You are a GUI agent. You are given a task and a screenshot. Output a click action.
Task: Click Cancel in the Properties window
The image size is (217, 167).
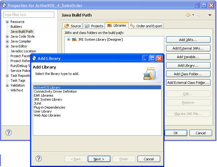click(200, 133)
